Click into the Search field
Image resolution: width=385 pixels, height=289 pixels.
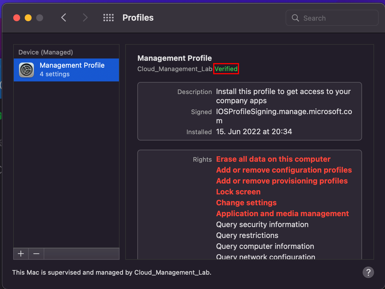point(336,18)
